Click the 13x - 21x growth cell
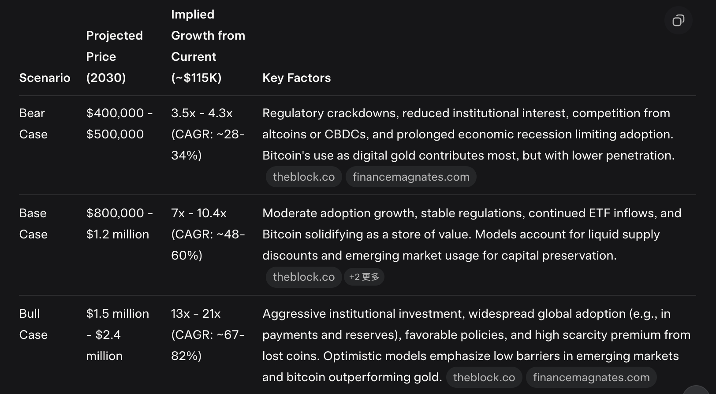The image size is (716, 394). point(208,335)
